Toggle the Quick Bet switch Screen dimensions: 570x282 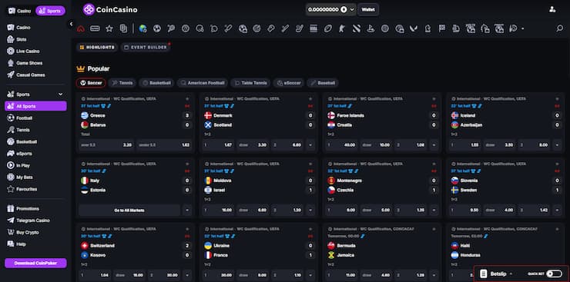(554, 274)
